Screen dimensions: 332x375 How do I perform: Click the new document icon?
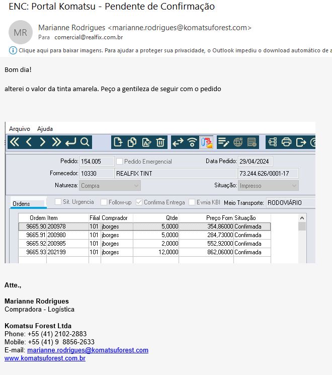(x=118, y=142)
